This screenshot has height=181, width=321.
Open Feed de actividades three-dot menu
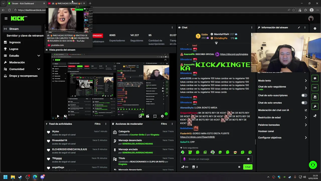pos(106,124)
